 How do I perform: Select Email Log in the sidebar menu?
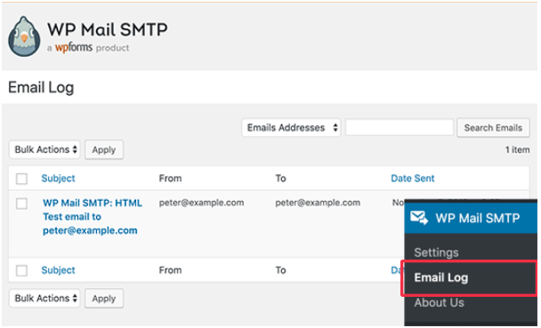click(469, 278)
